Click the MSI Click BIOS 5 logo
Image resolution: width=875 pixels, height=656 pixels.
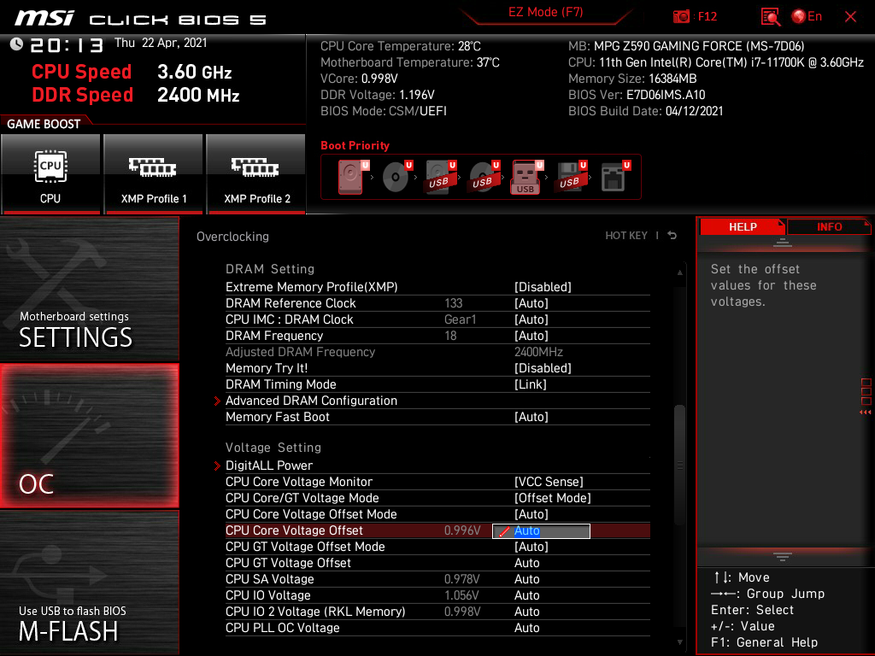[141, 19]
